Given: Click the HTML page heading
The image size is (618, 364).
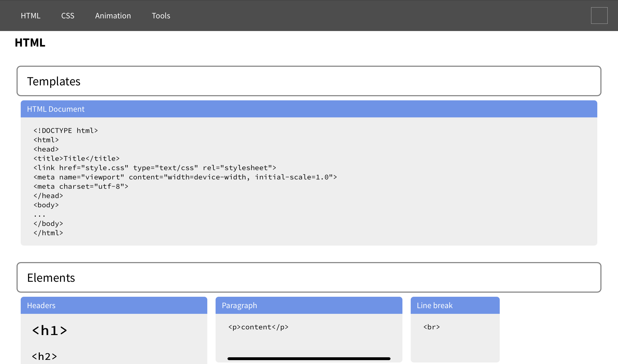Looking at the screenshot, I should [x=30, y=43].
